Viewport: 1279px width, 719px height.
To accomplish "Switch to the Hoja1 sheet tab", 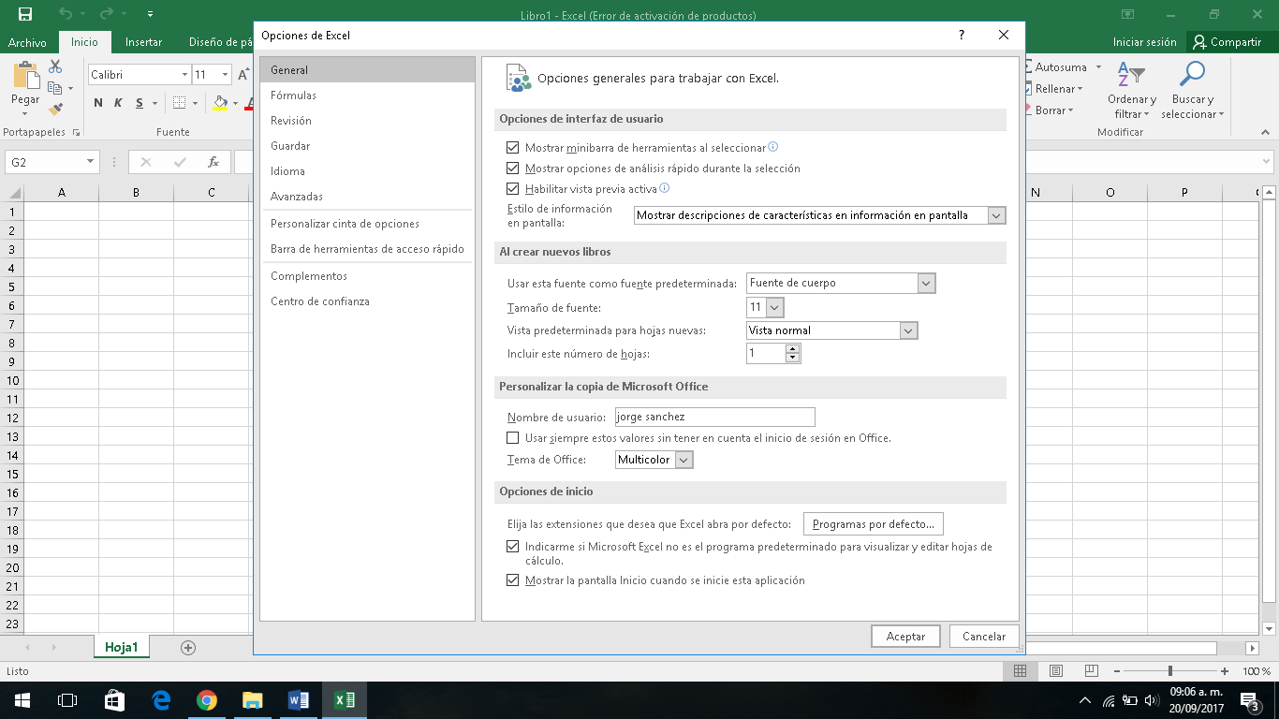I will coord(121,646).
